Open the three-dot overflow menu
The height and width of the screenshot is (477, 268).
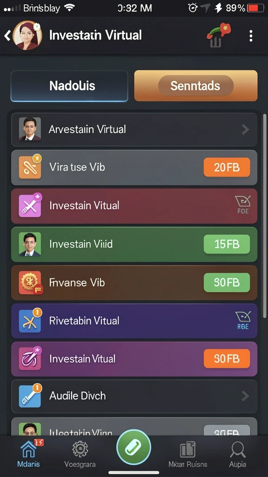click(251, 36)
